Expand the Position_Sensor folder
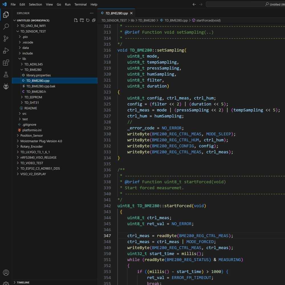The height and width of the screenshot is (285, 285). pos(31,136)
